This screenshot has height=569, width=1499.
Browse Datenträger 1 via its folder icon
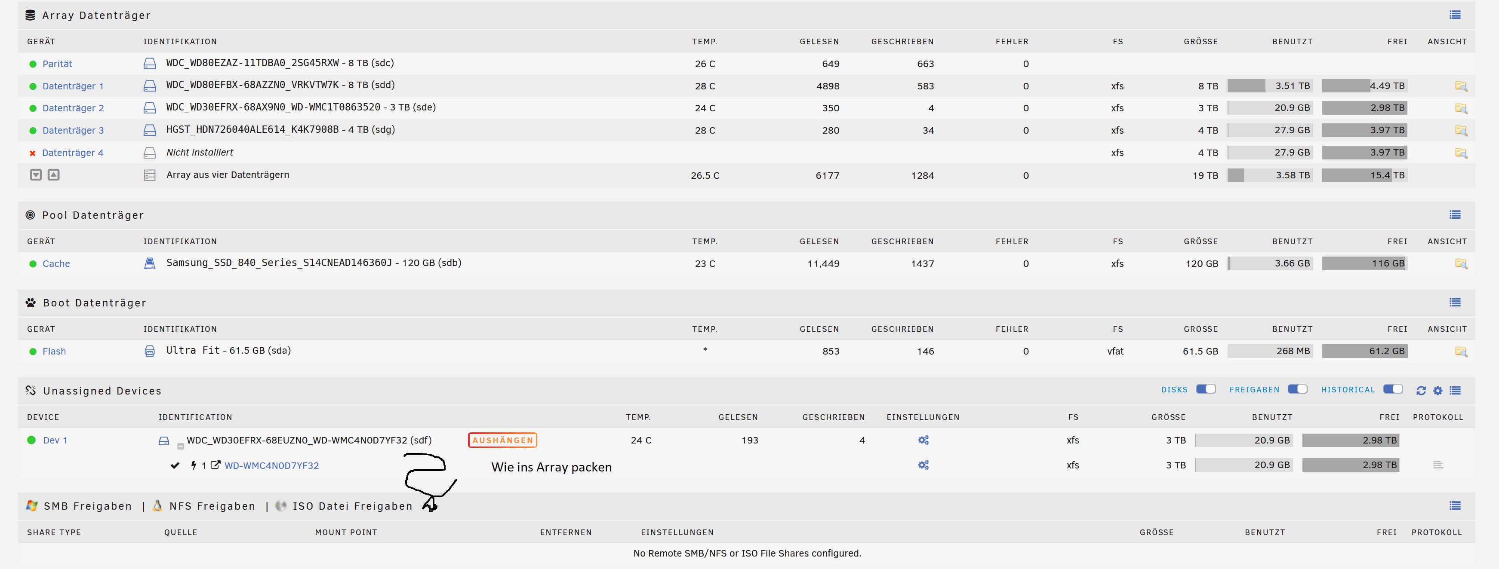point(1461,86)
